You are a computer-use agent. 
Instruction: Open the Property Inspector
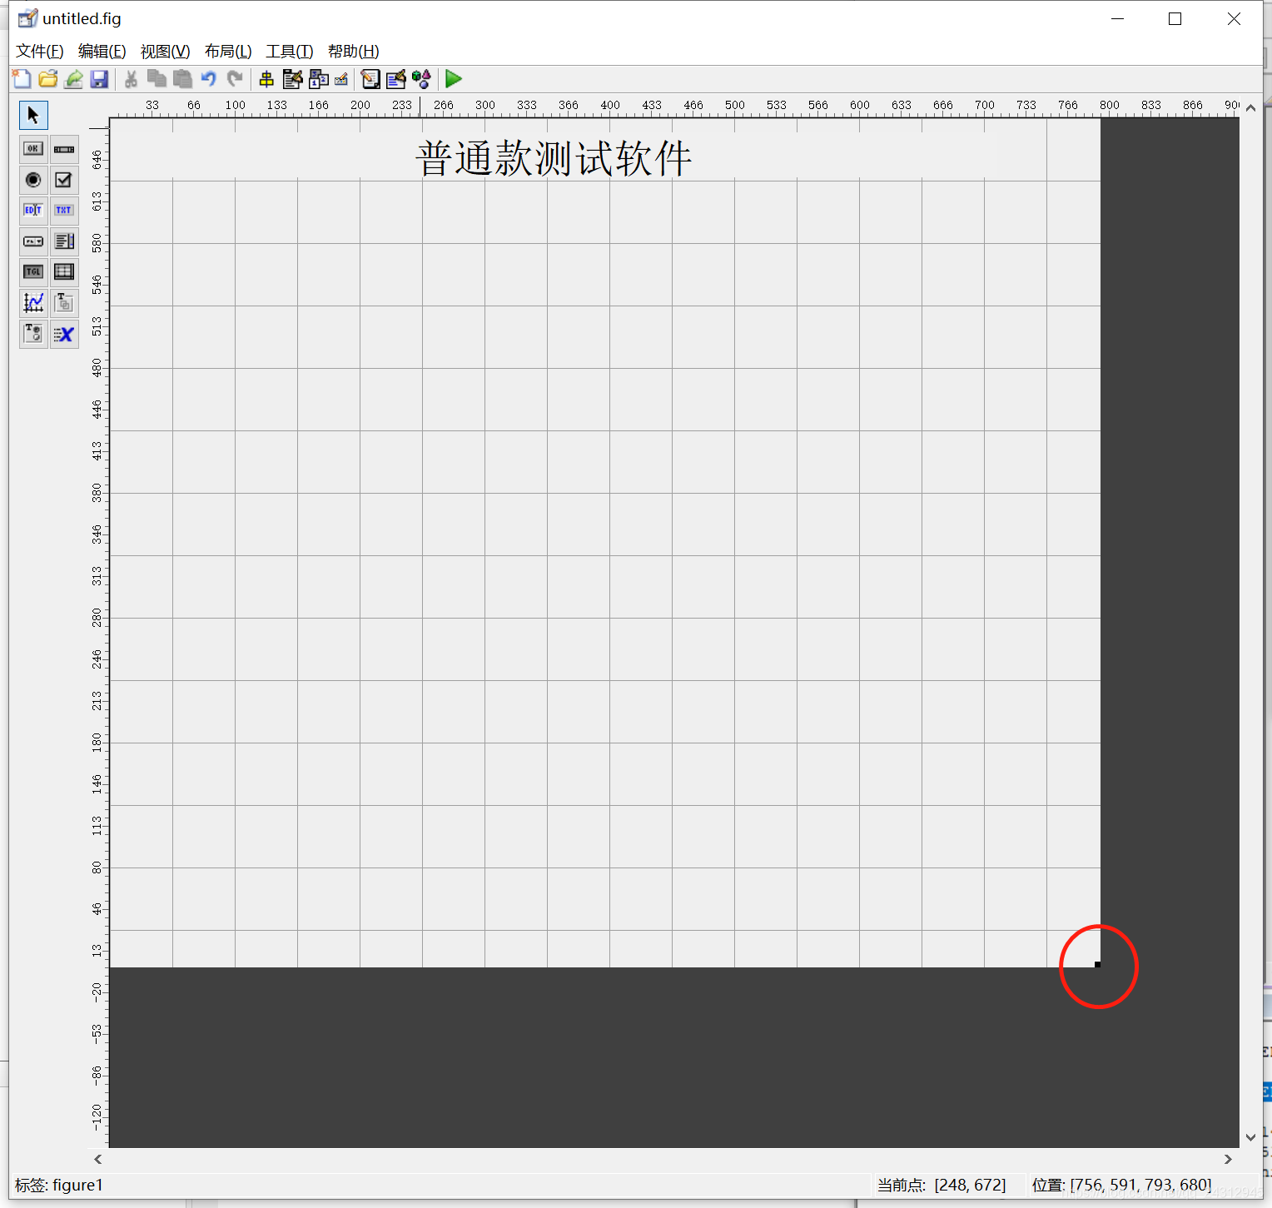pyautogui.click(x=396, y=79)
